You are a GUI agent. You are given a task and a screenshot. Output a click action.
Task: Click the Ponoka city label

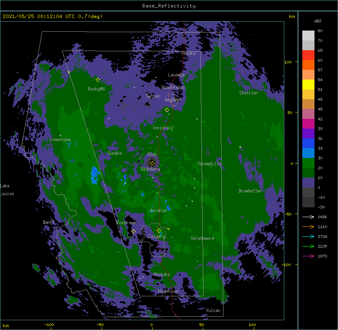[x=188, y=53]
